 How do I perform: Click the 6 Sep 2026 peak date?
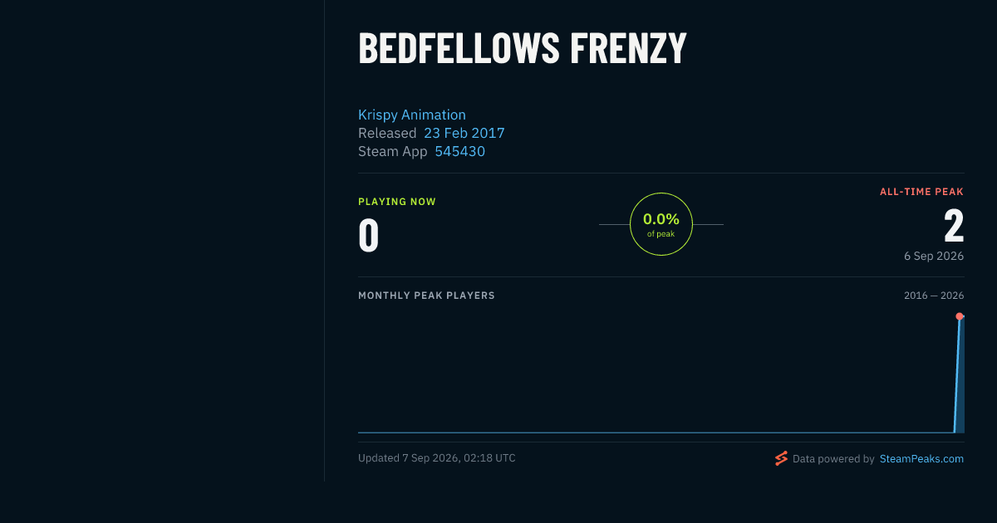[x=934, y=256]
